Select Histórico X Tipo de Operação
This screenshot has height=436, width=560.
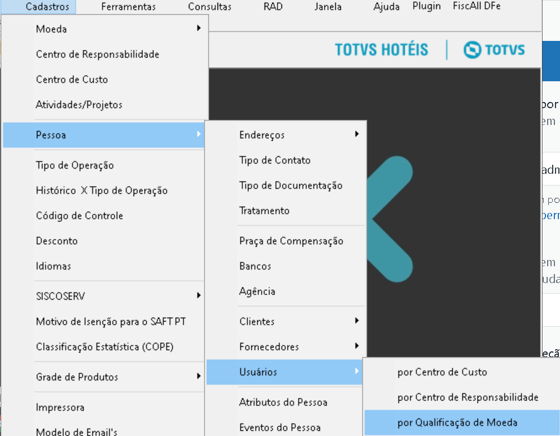point(104,191)
